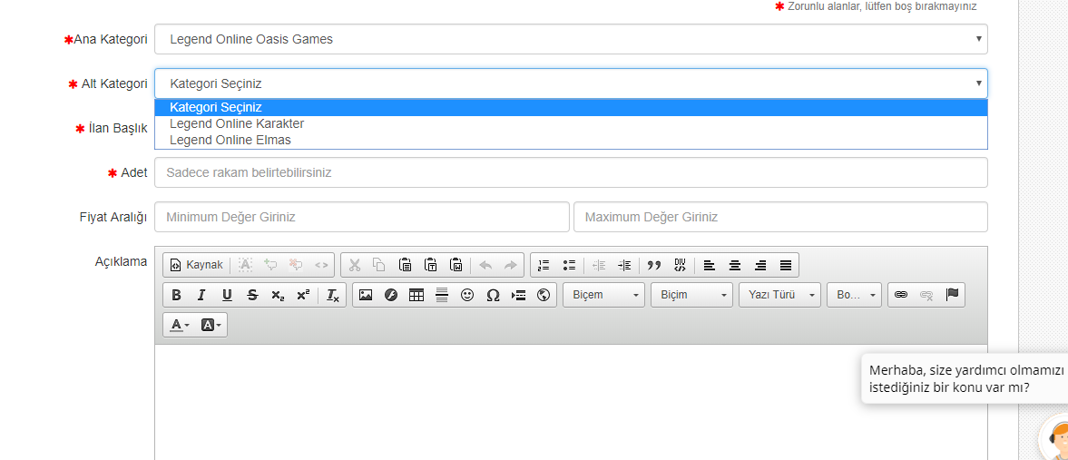Toggle italic formatting
The height and width of the screenshot is (460, 1068).
201,295
